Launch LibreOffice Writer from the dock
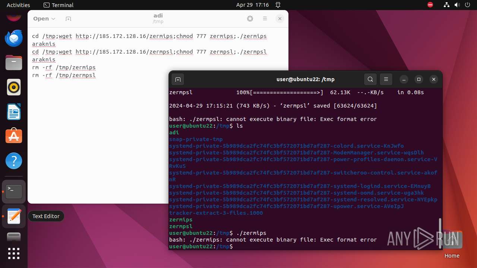 (x=14, y=112)
